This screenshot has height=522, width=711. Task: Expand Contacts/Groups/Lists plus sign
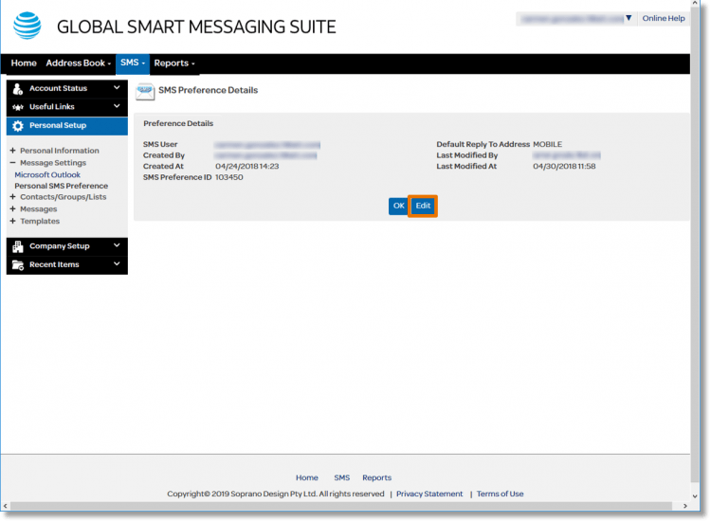[12, 197]
